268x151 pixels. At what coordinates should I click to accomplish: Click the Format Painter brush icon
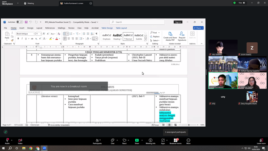pos(12,40)
